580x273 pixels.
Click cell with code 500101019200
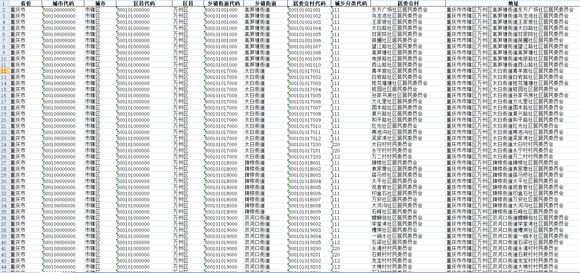coord(304,249)
